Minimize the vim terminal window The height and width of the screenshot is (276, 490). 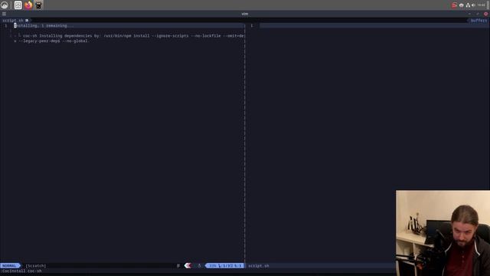pos(469,14)
